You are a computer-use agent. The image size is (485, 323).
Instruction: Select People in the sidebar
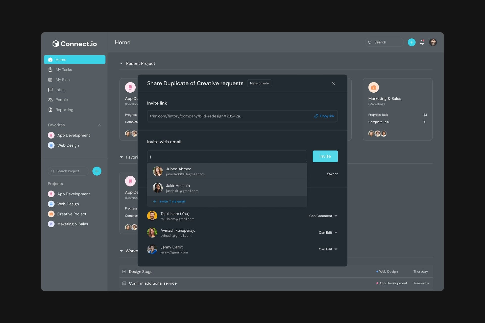point(61,99)
